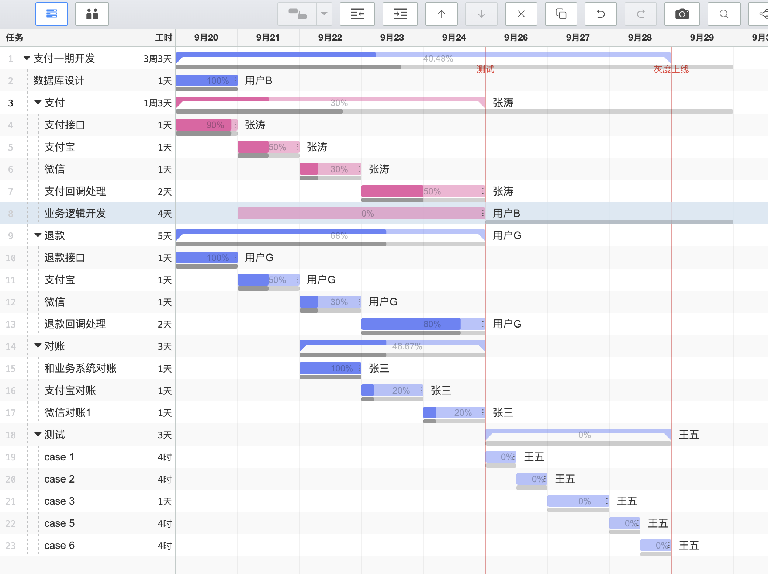Open search with magnifier icon
This screenshot has height=574, width=768.
(724, 14)
